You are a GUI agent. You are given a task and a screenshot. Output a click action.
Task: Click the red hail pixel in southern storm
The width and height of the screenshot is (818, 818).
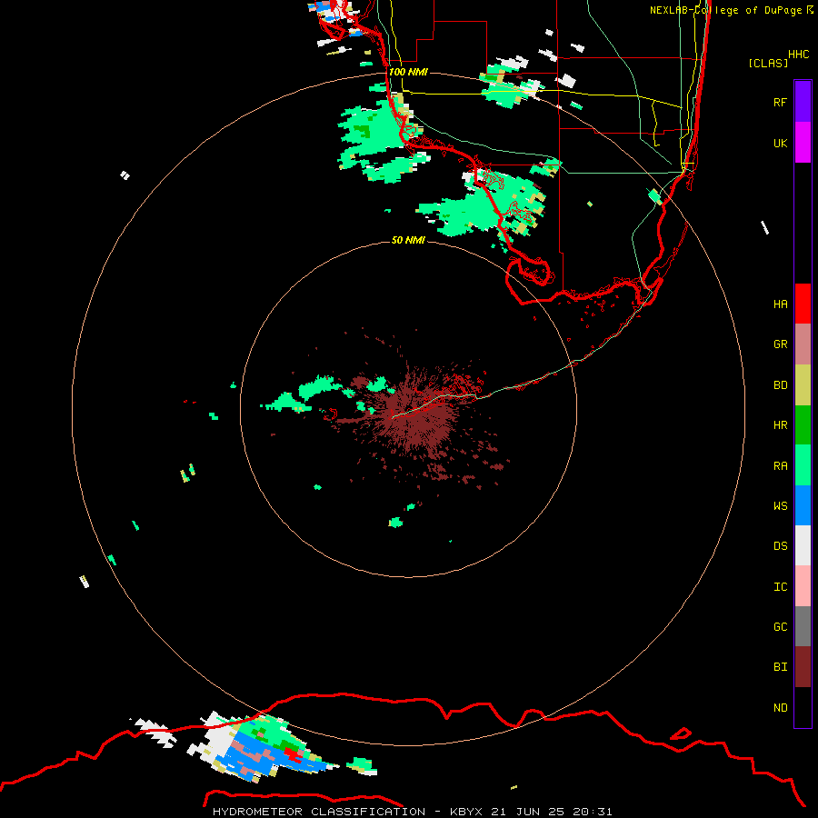click(293, 754)
